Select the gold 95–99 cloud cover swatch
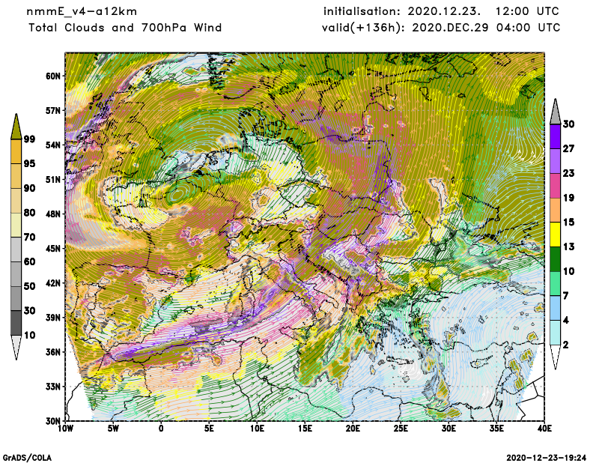 pos(16,151)
